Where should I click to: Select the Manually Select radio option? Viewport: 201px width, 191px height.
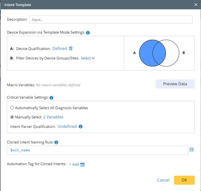pos(12,117)
